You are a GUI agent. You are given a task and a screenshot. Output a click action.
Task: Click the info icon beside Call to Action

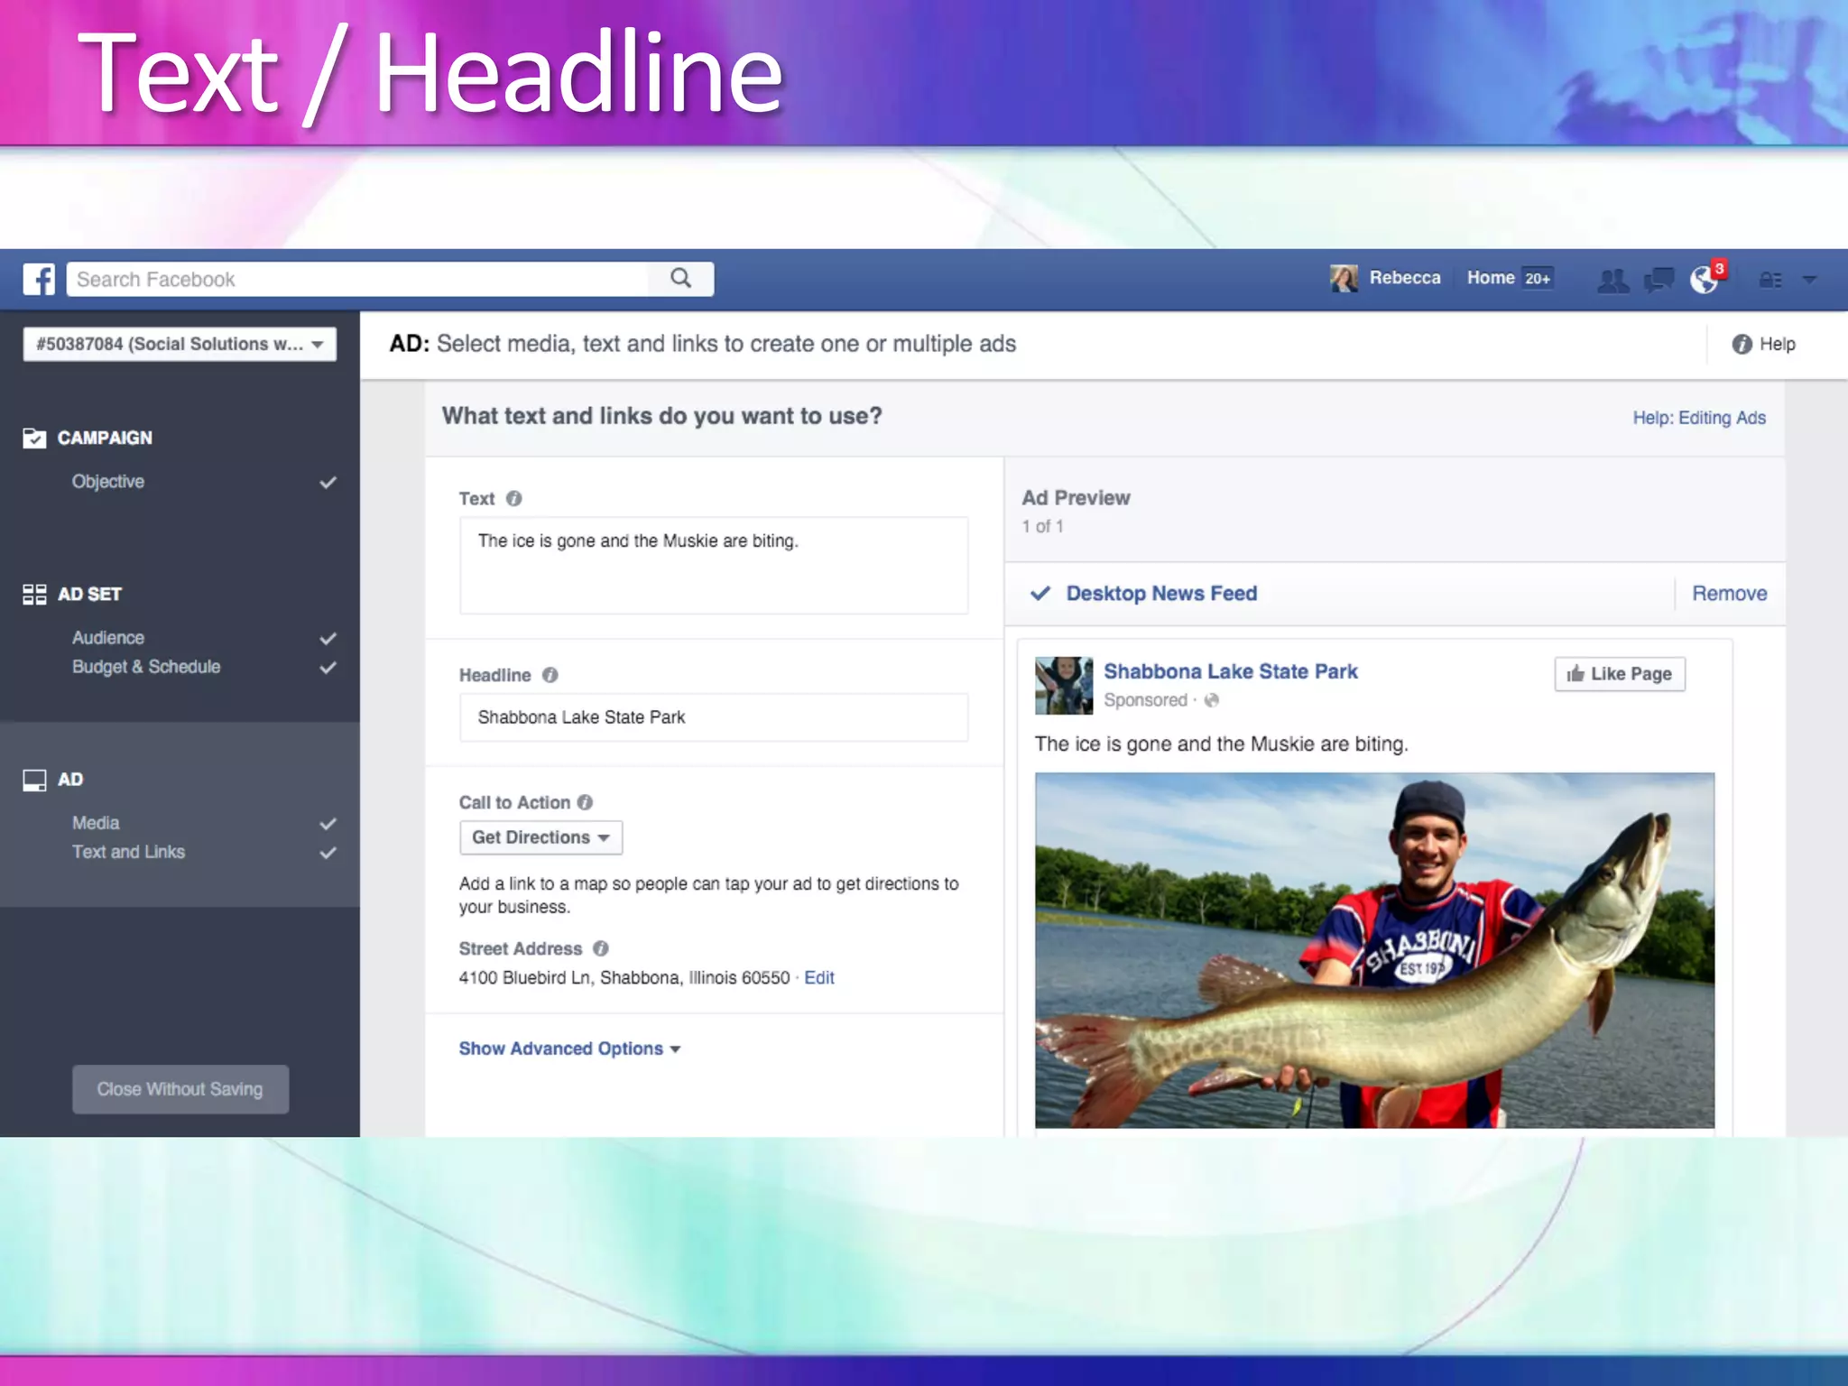pos(586,802)
